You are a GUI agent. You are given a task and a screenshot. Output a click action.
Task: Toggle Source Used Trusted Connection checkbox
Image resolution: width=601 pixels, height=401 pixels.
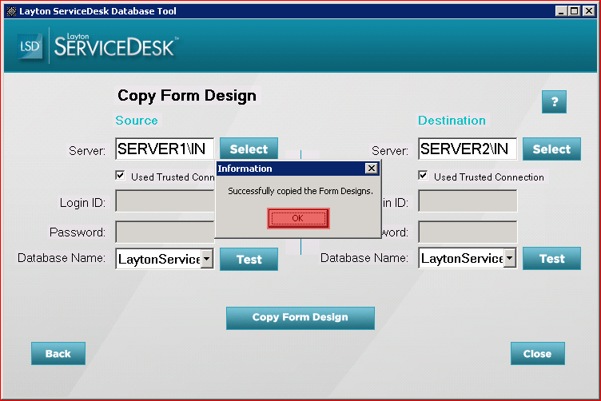pyautogui.click(x=120, y=176)
